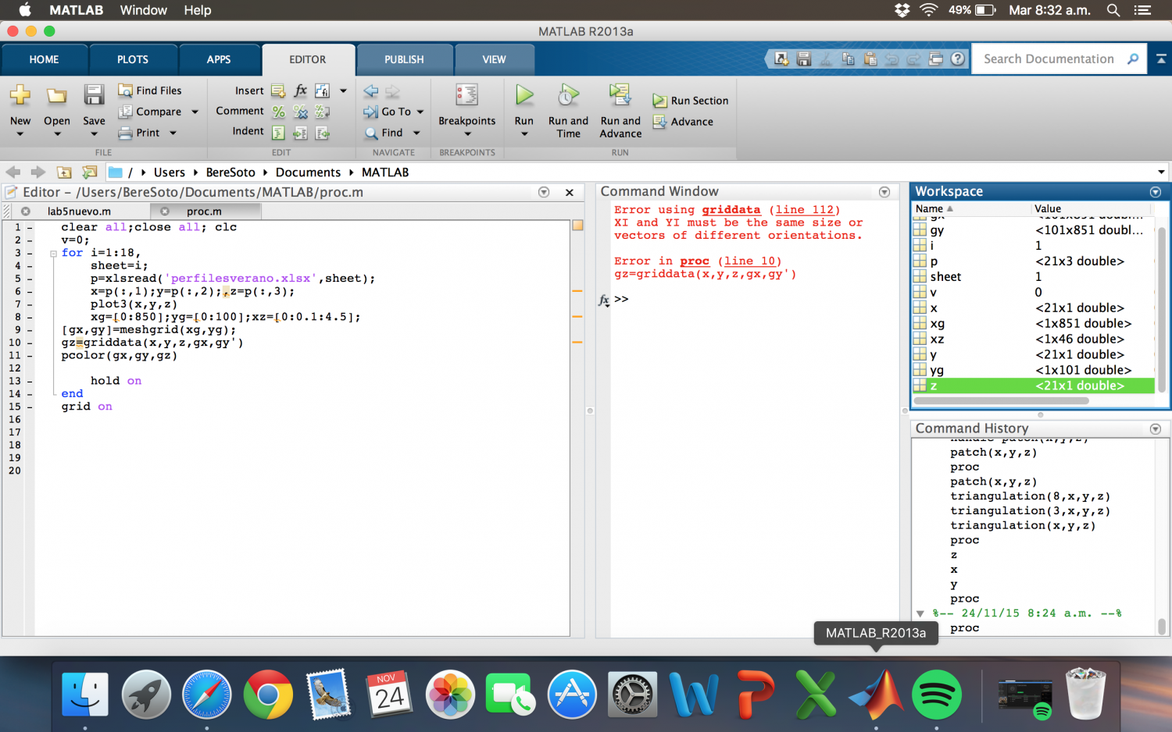
Task: Select the lab5nuevo.m editor tab
Action: click(79, 211)
